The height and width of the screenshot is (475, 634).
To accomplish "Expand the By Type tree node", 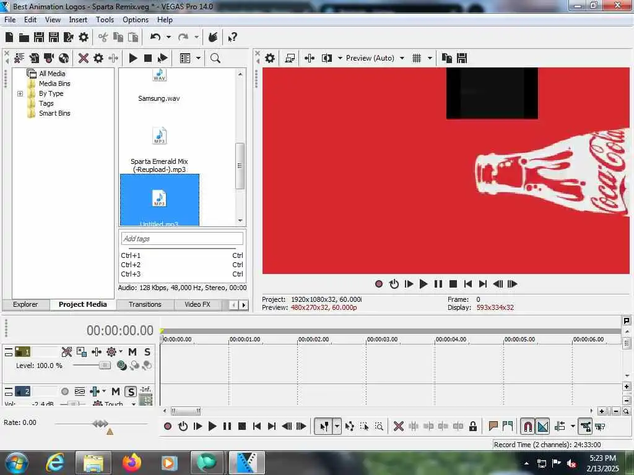I will tap(20, 93).
